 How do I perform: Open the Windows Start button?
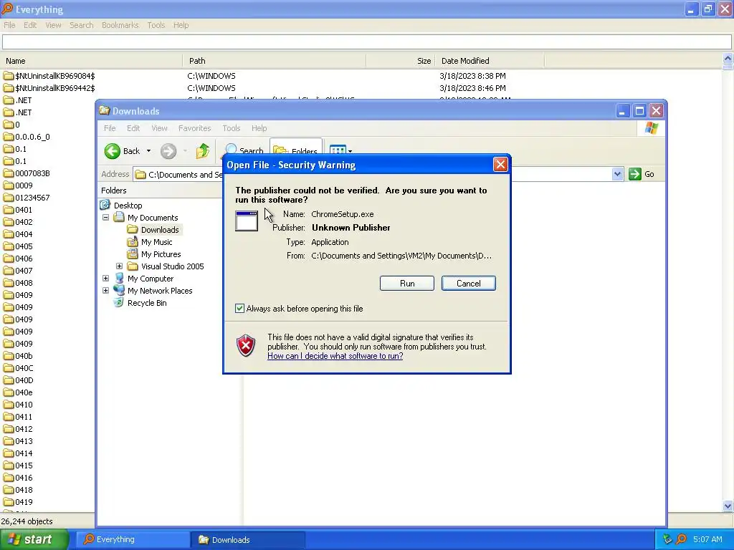click(34, 539)
